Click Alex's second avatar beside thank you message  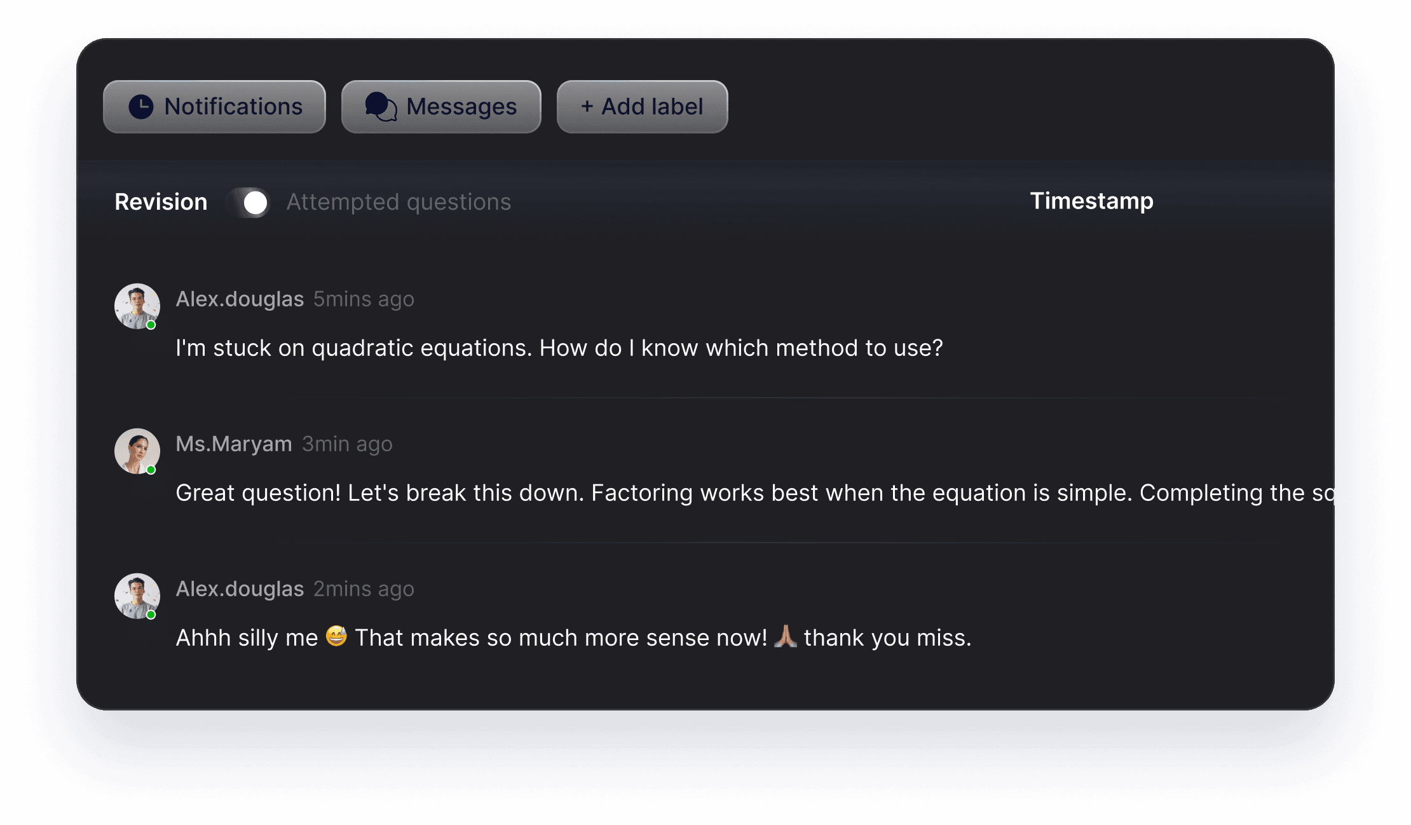136,596
